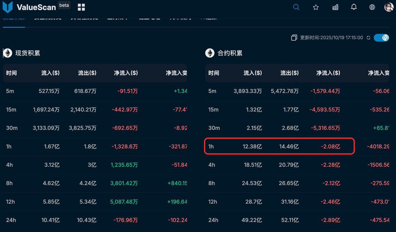The image size is (396, 232).
Task: Open the search magnifier icon
Action: point(296,7)
